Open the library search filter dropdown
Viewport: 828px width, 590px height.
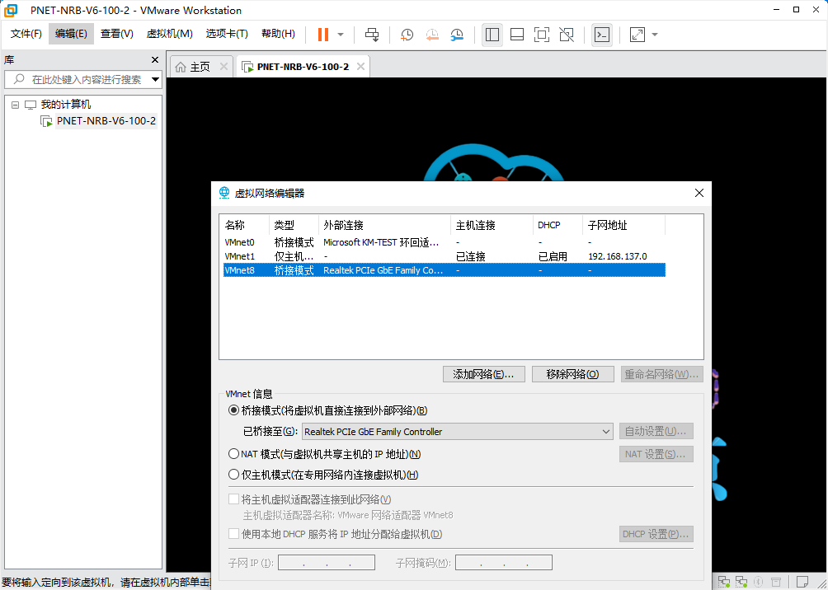point(155,80)
